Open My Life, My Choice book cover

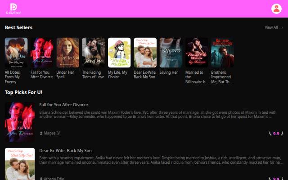click(119, 53)
